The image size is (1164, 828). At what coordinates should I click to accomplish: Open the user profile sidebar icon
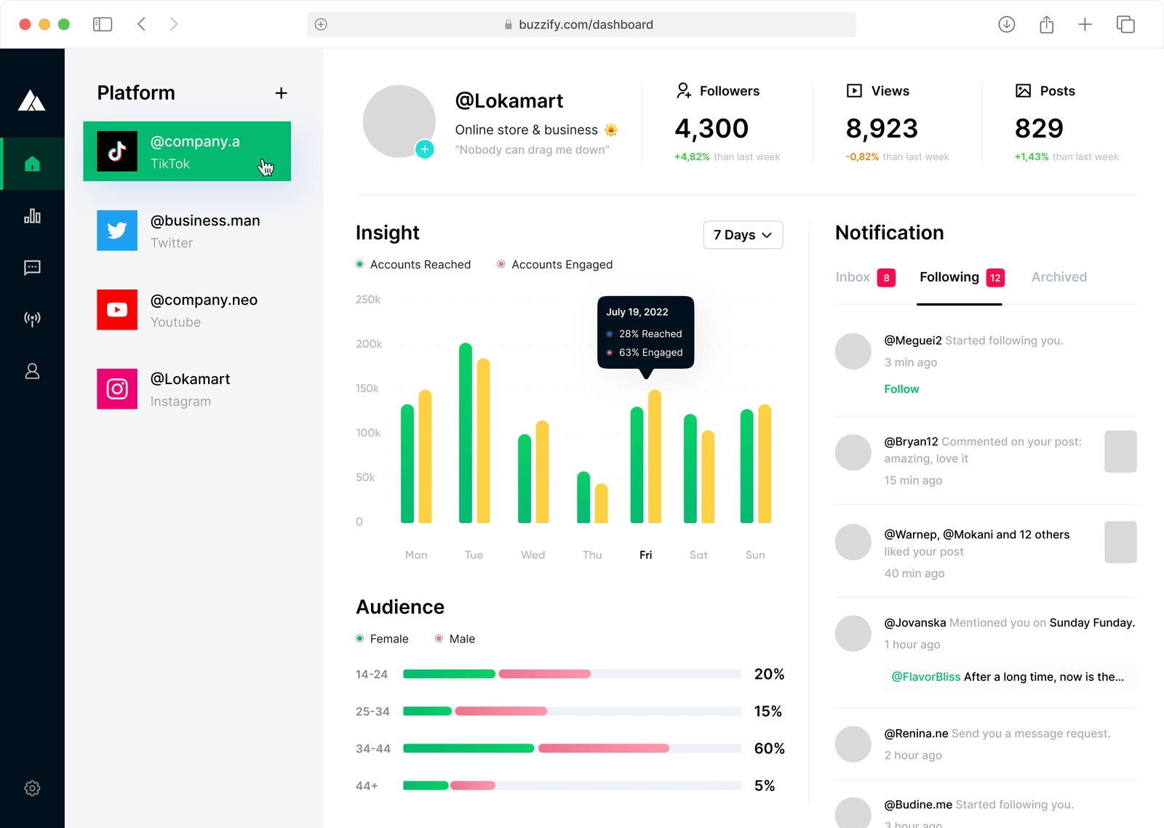(32, 371)
